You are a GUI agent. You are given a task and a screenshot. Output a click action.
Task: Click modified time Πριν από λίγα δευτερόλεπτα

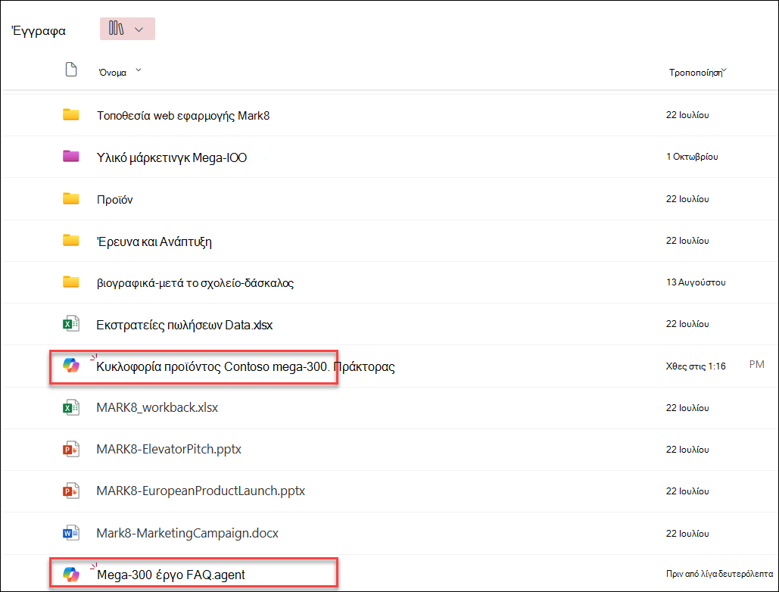pyautogui.click(x=719, y=574)
